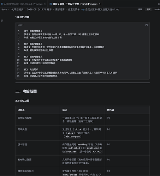Click P0 priority in 微信侧异步同步 row

tap(108, 171)
